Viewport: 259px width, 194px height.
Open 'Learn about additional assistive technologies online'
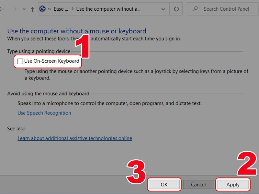[75, 138]
